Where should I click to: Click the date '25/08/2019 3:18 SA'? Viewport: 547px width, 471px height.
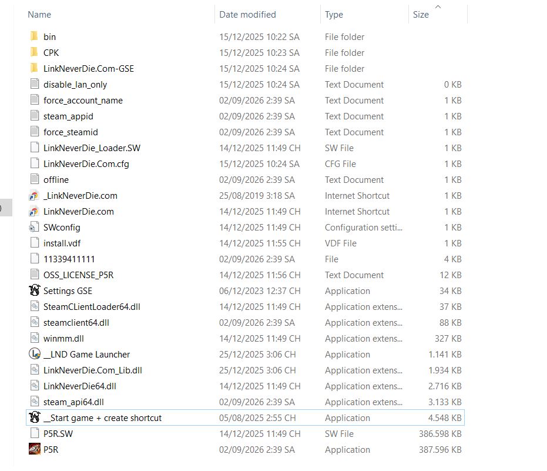coord(257,196)
